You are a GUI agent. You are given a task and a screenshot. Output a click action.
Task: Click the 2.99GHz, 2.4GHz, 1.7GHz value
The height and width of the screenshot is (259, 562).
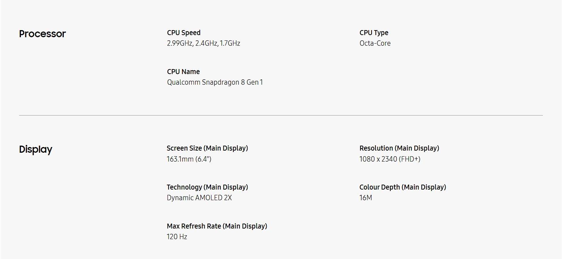[204, 43]
